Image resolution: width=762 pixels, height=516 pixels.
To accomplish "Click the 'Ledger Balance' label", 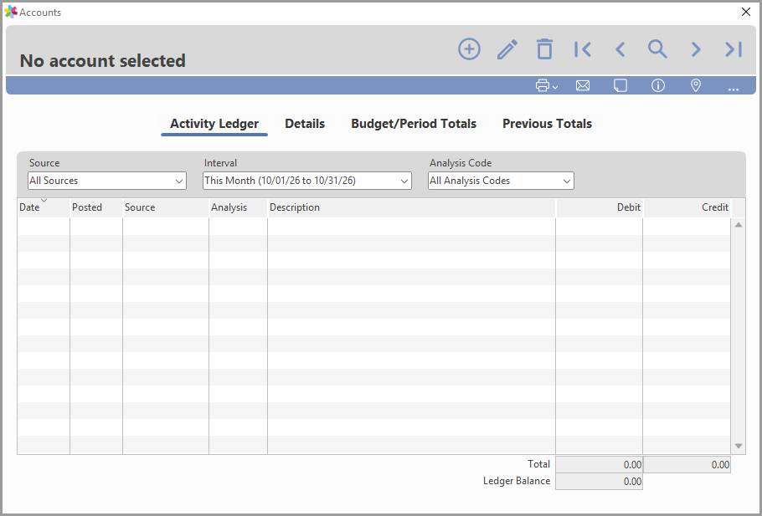I will point(517,481).
